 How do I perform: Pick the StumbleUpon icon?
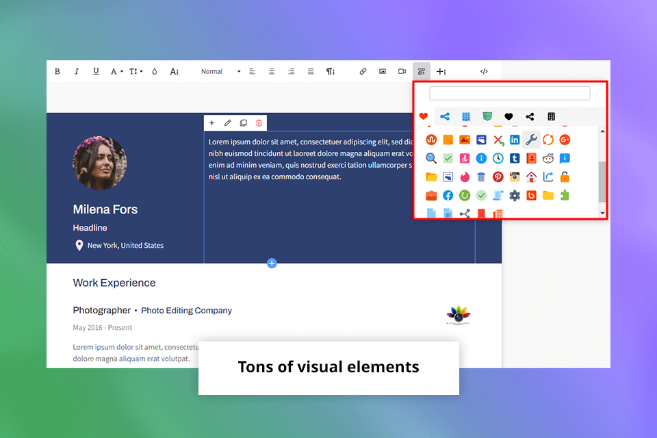(431, 140)
